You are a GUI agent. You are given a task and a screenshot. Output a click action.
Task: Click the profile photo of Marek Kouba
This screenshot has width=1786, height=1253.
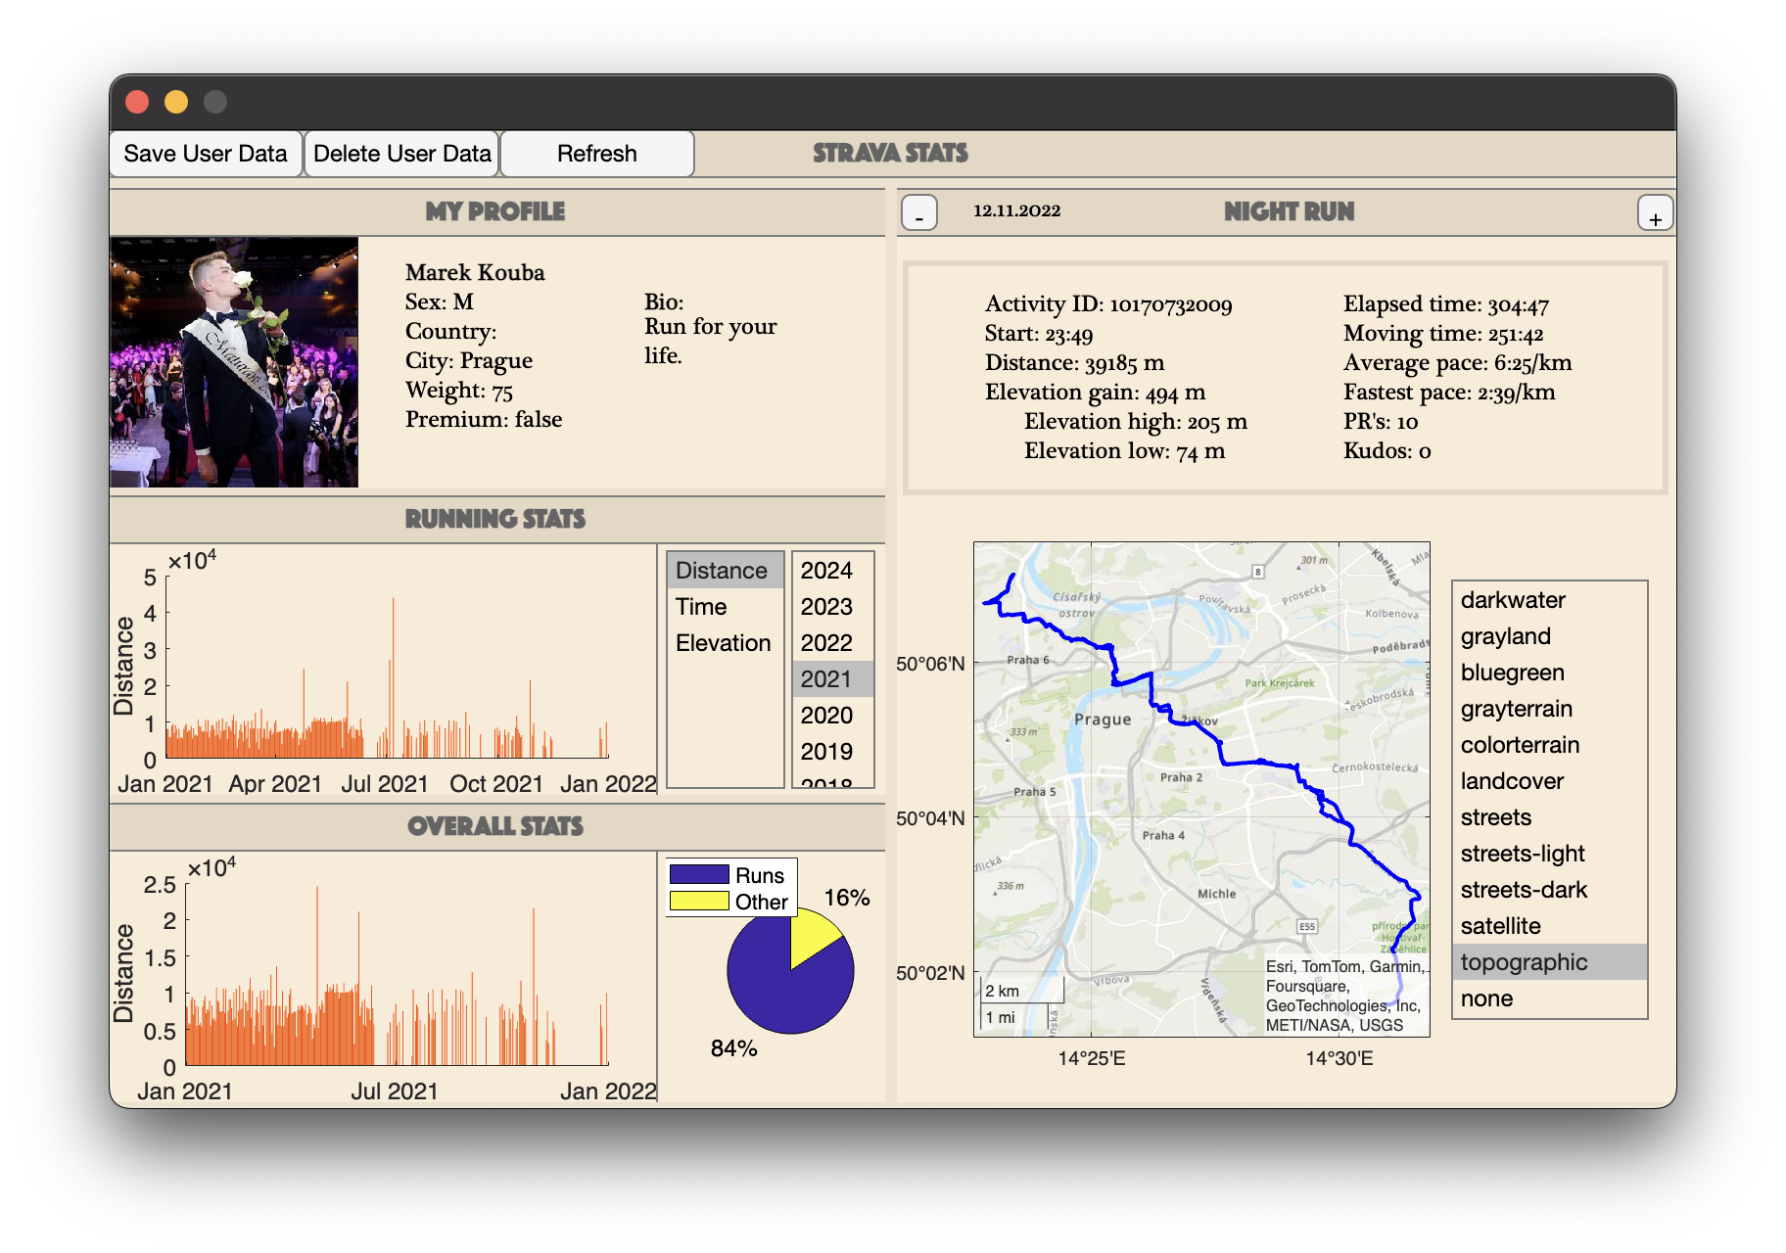pyautogui.click(x=234, y=362)
